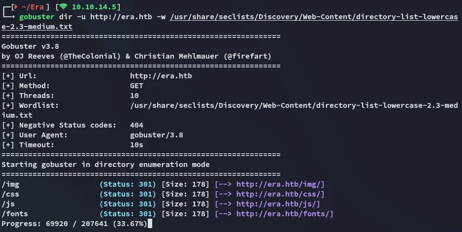
Task: Follow the http://era.htb/js/ redirect link
Action: (x=278, y=204)
